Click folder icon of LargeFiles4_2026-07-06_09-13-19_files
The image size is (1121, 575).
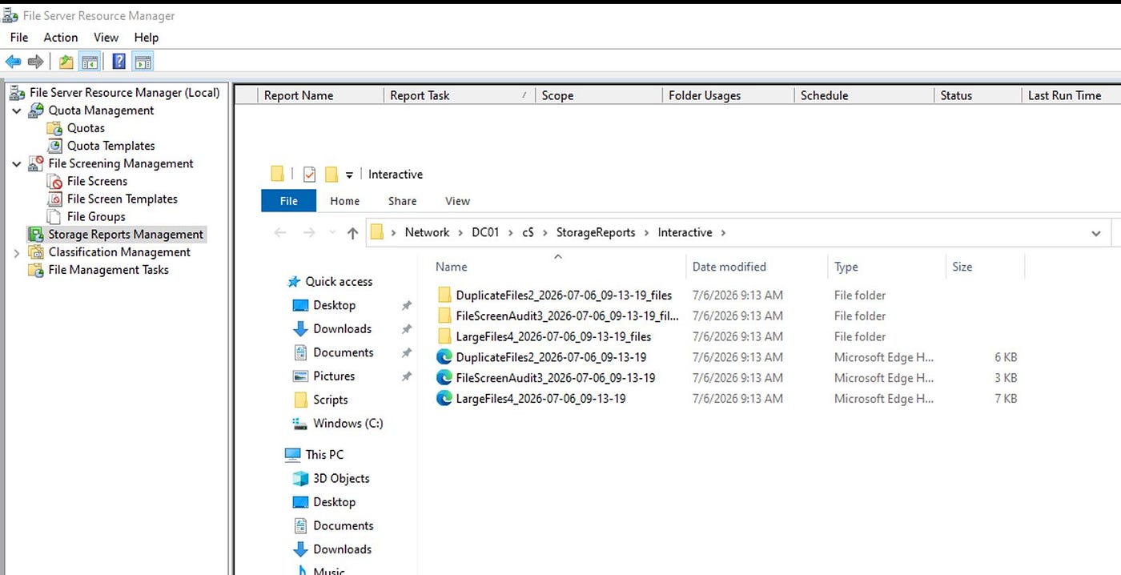444,336
